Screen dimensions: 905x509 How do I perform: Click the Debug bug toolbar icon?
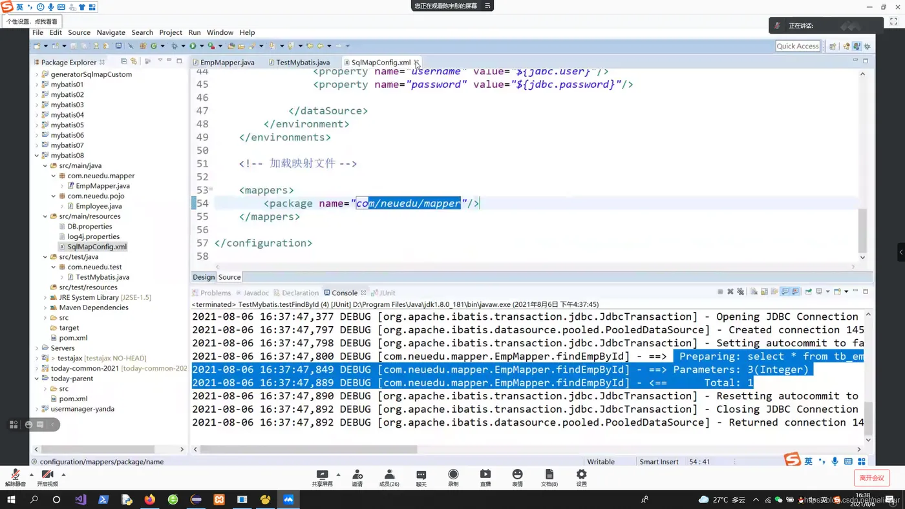coord(175,46)
